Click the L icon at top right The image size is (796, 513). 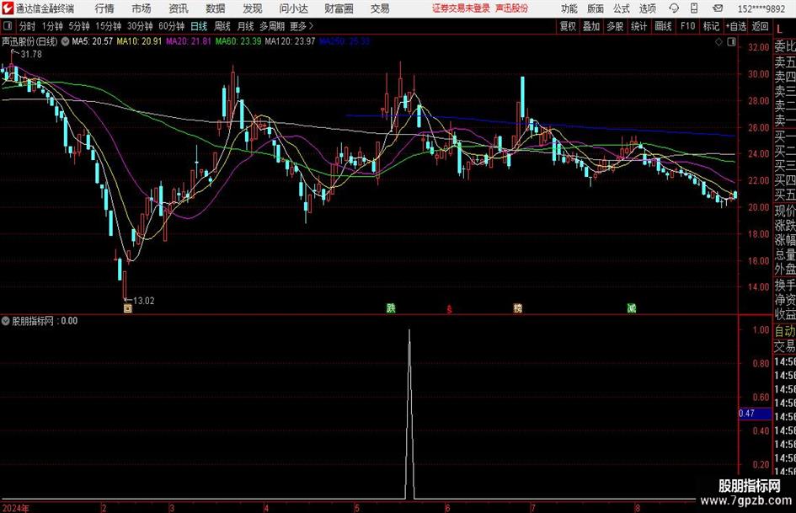click(x=780, y=29)
